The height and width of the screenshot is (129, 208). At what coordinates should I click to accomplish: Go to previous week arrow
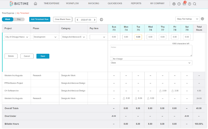[x=77, y=20]
